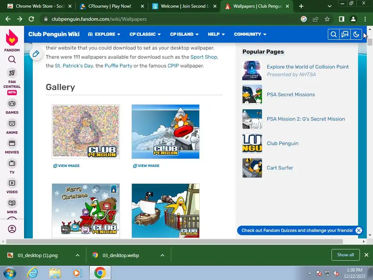Screen dimensions: 373x280
Task: Reload the page
Action: point(31,19)
